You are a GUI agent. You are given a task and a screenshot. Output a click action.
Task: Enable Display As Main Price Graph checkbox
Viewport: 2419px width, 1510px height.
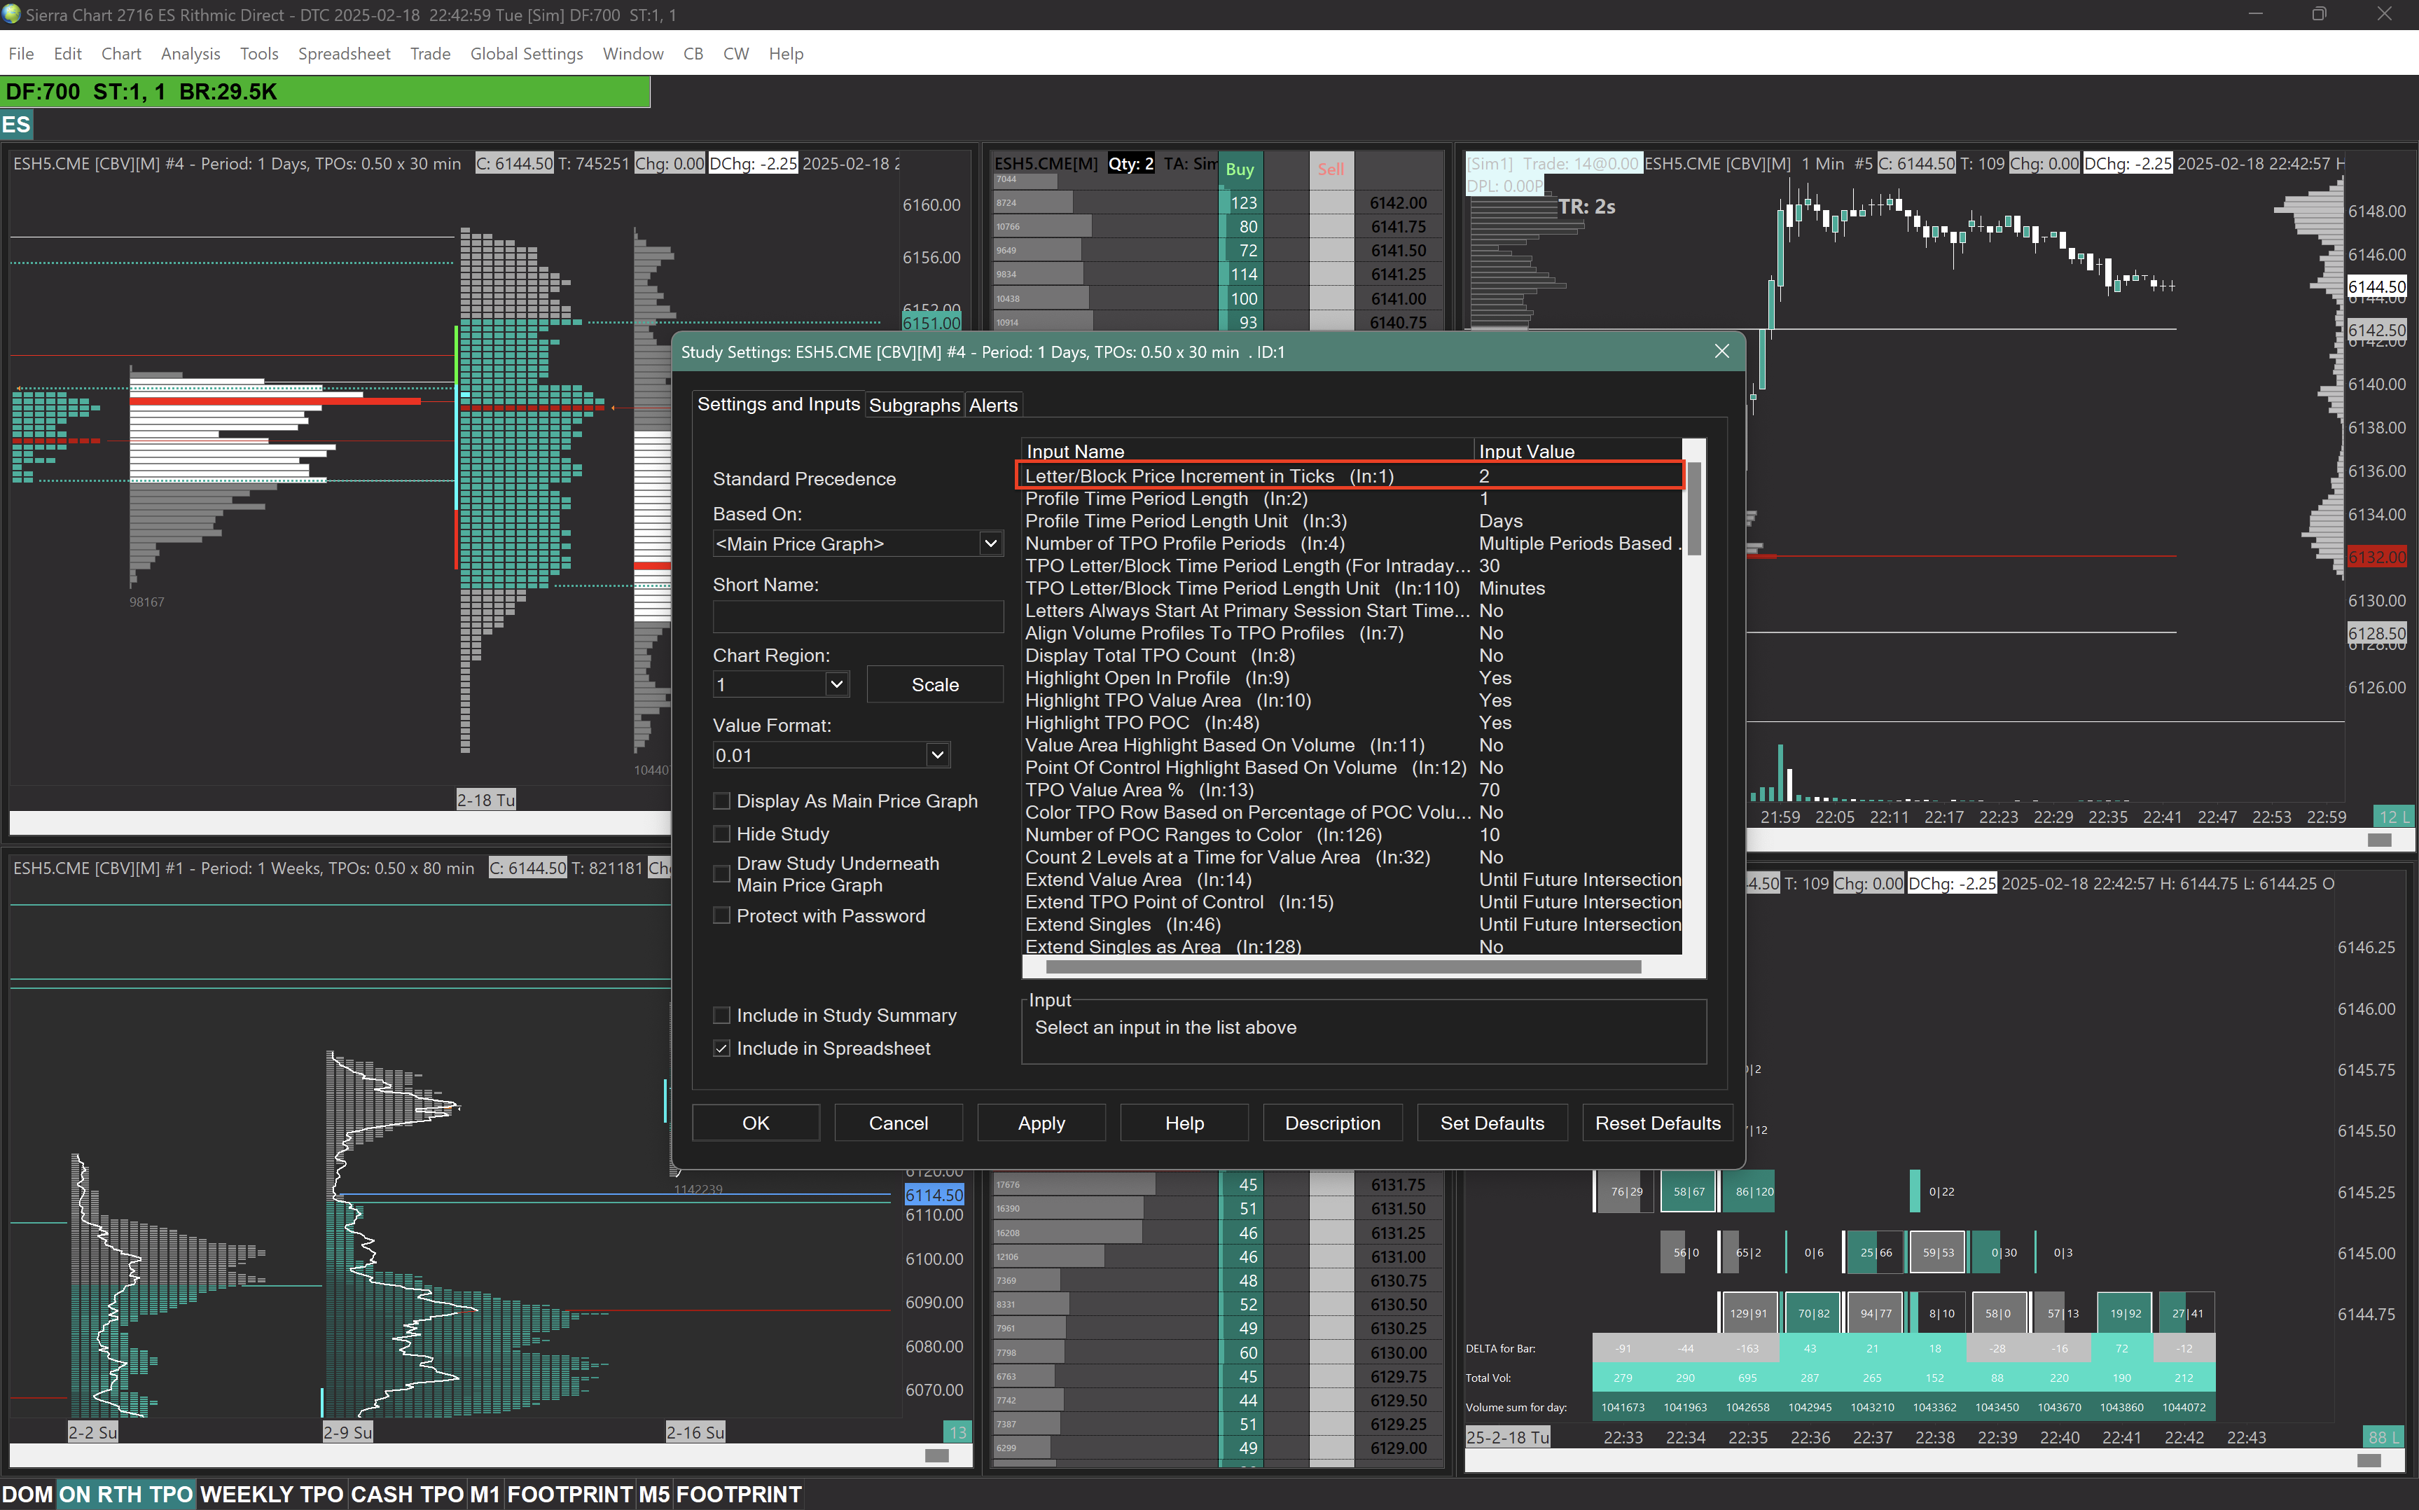[x=722, y=801]
